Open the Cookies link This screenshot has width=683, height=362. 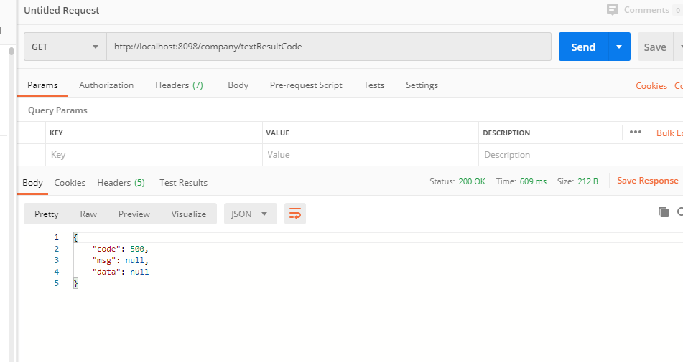pyautogui.click(x=651, y=85)
